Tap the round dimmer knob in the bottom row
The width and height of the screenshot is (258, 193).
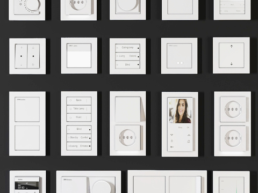tap(102, 187)
